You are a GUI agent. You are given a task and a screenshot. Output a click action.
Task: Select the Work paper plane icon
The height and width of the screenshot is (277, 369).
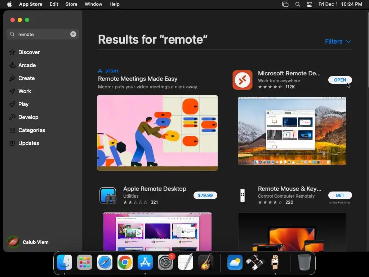tap(12, 91)
